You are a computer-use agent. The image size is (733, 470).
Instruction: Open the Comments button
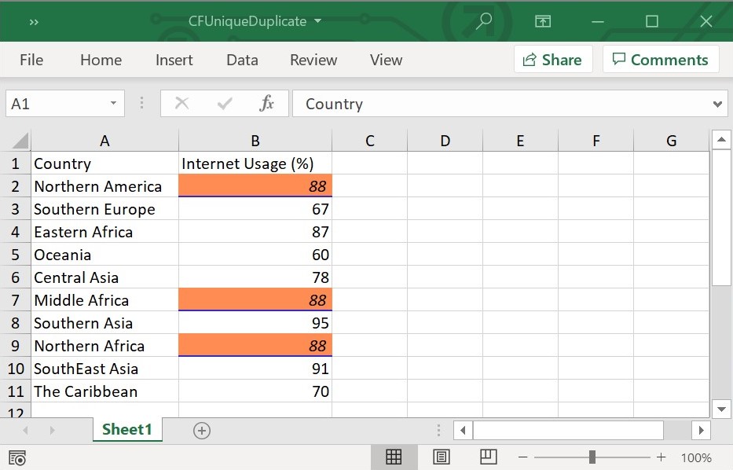coord(660,60)
